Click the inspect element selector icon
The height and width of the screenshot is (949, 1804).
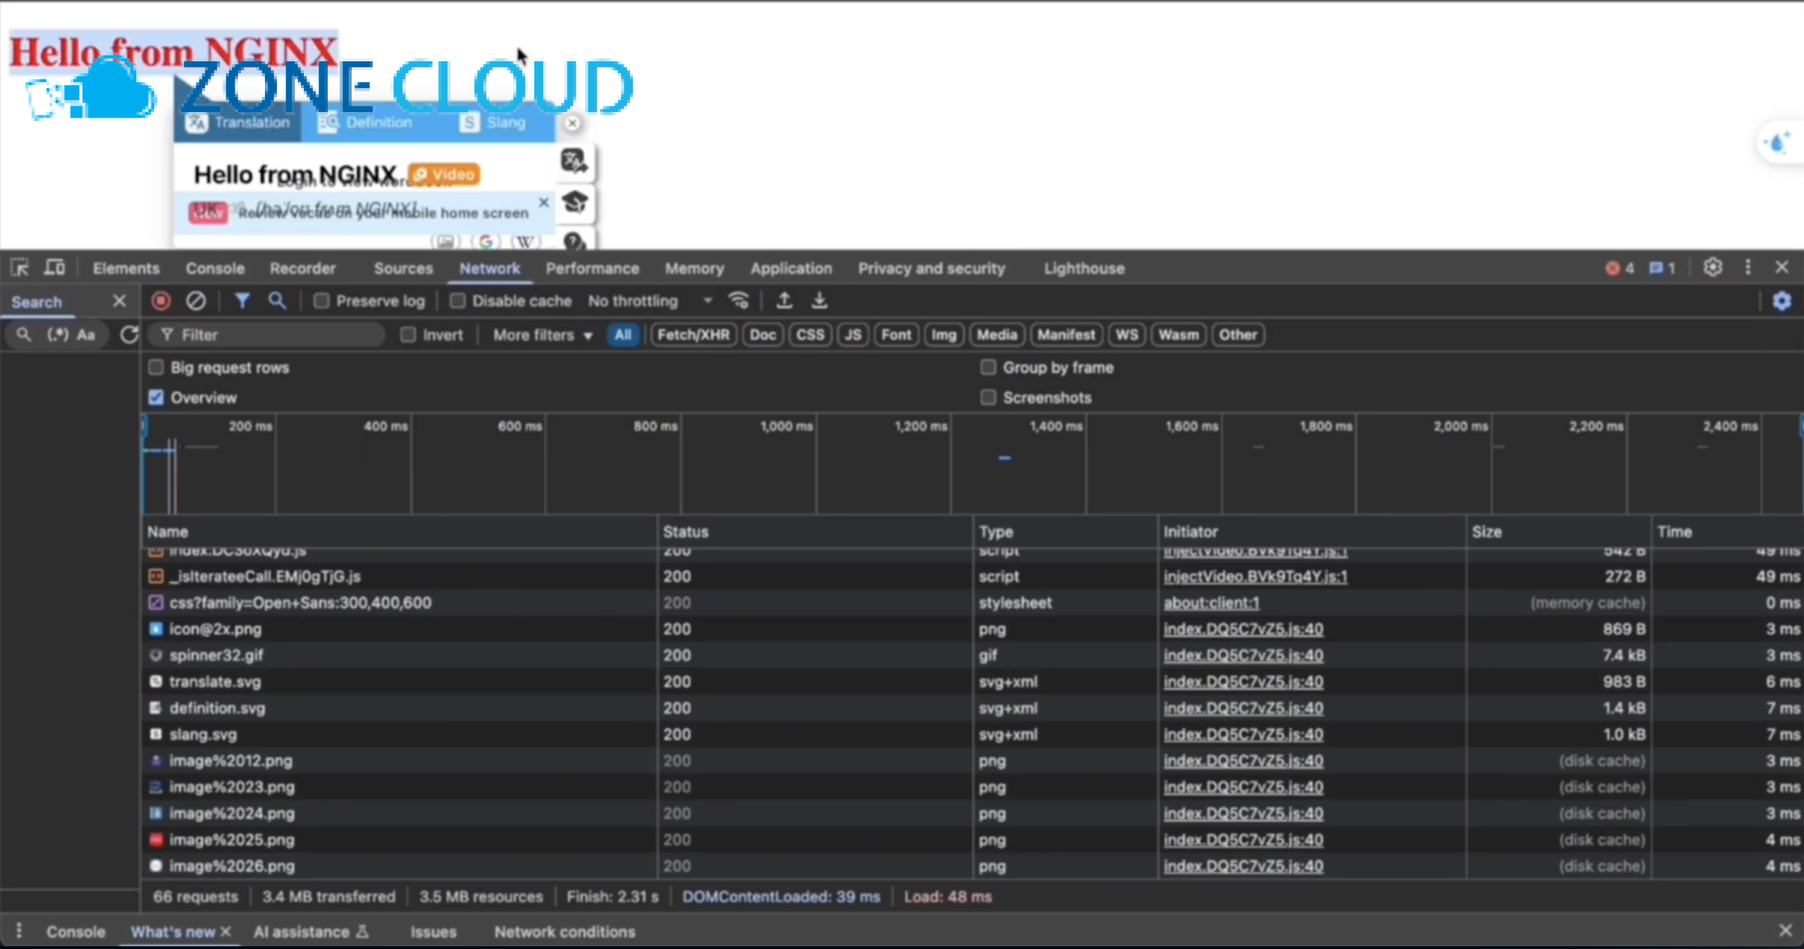(20, 268)
